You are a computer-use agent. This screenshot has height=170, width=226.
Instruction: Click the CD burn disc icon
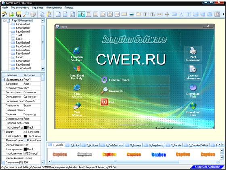pyautogui.click(x=33, y=14)
